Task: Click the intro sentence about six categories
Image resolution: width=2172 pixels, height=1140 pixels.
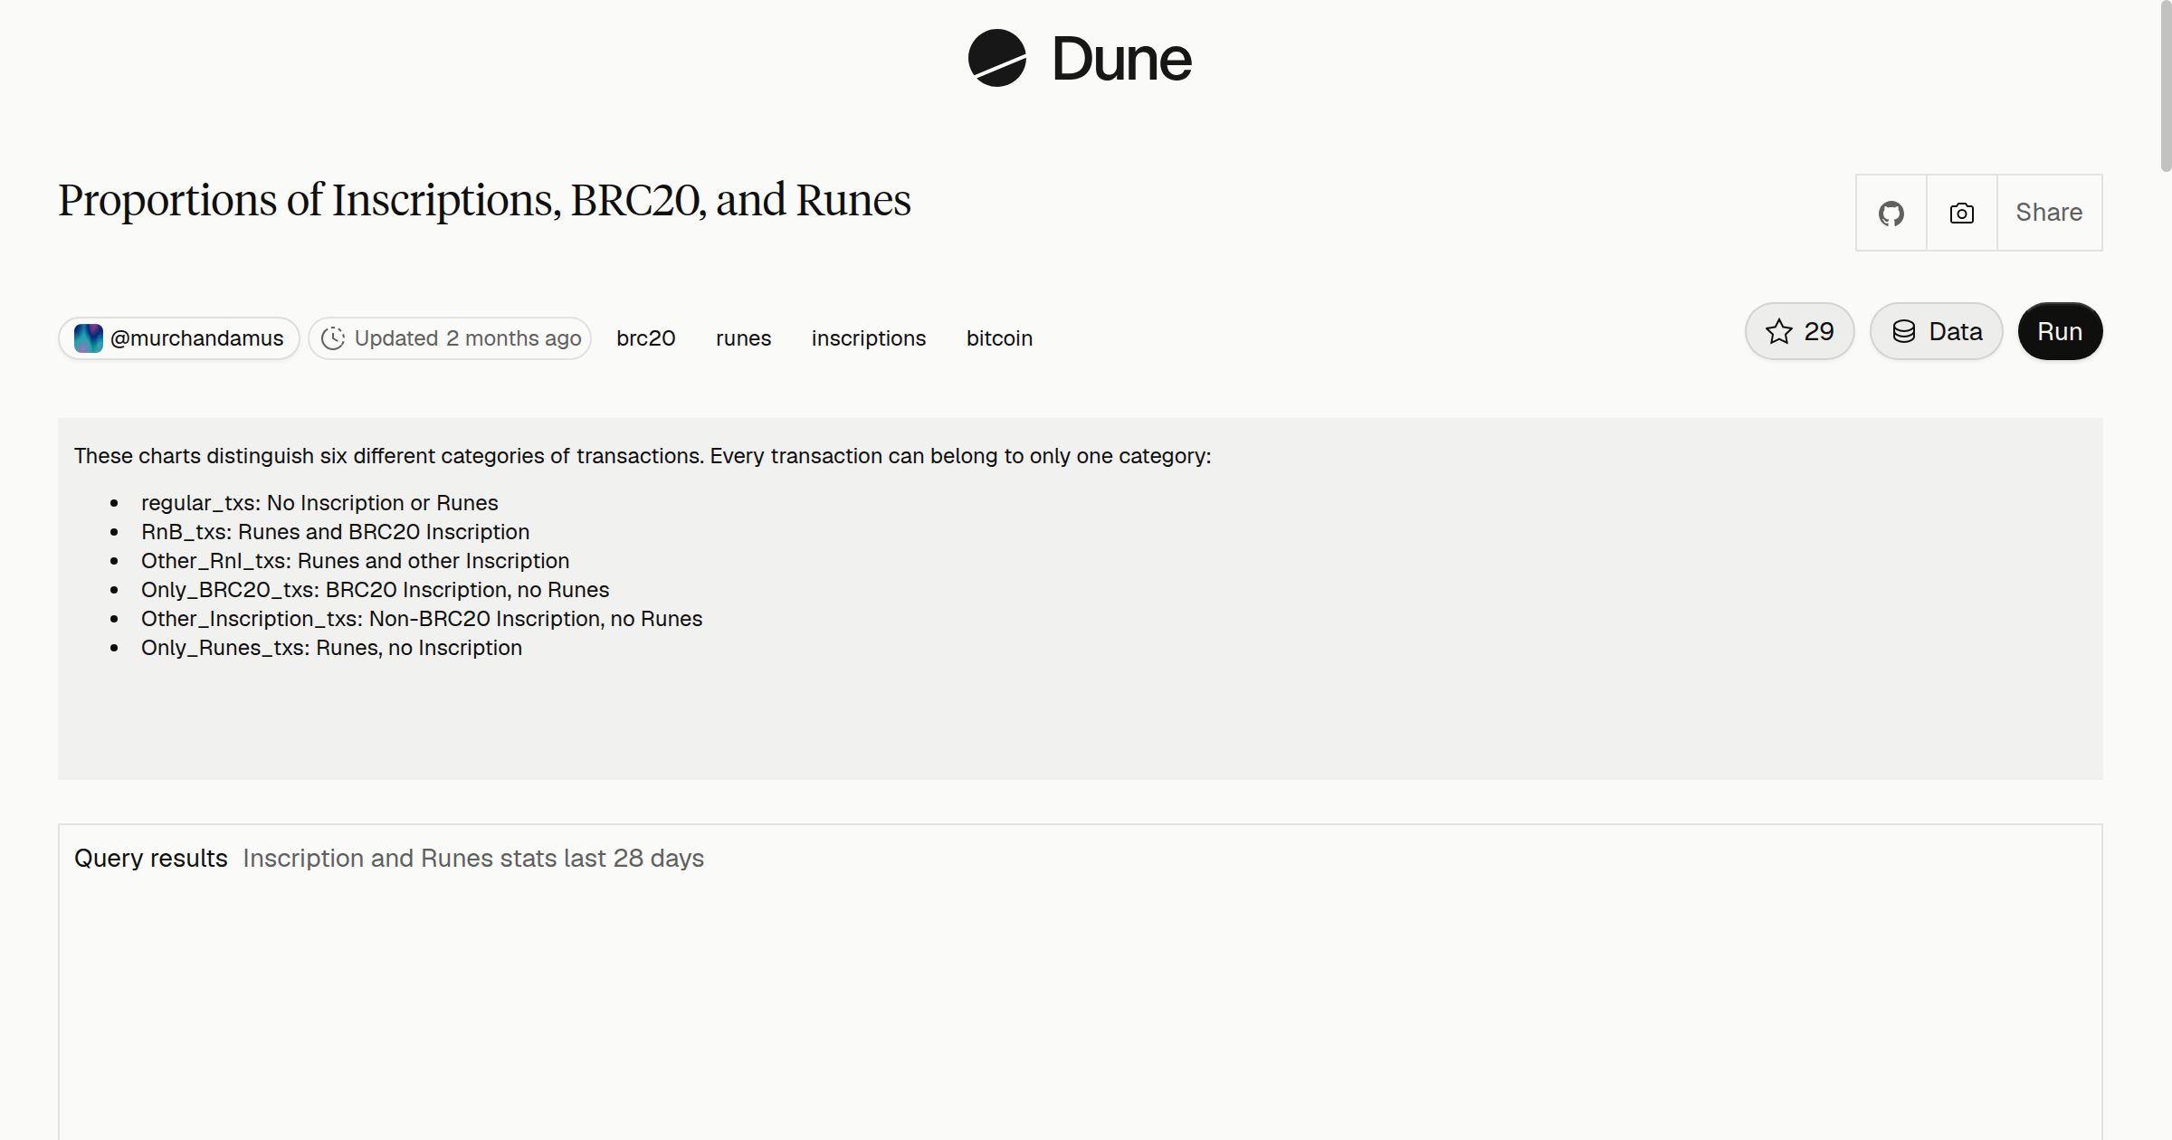Action: pos(643,456)
